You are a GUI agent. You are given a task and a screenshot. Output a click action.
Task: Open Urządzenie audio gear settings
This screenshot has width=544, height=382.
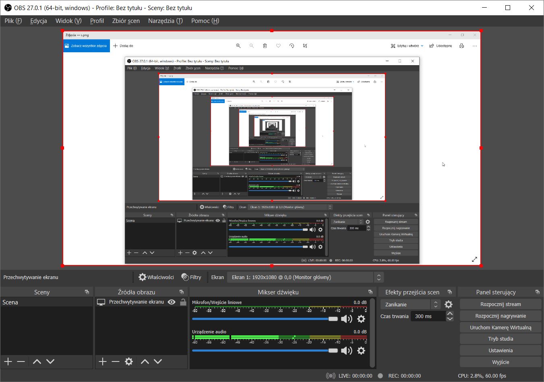coord(361,351)
